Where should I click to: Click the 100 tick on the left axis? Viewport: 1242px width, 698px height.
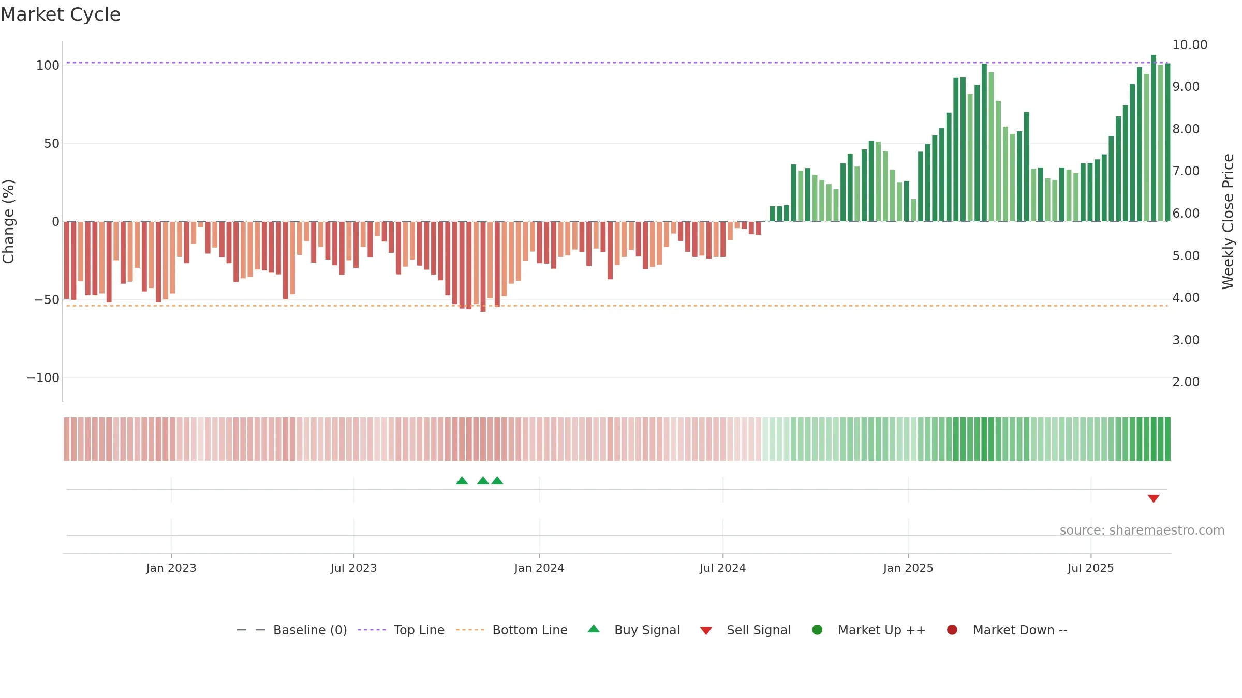[x=48, y=66]
